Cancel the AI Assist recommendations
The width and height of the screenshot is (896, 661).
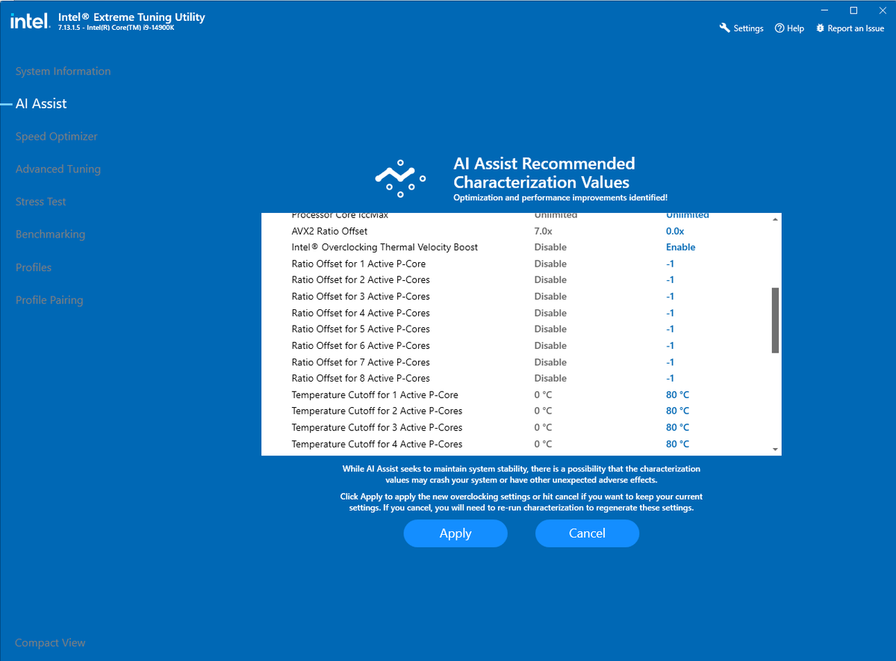[587, 533]
